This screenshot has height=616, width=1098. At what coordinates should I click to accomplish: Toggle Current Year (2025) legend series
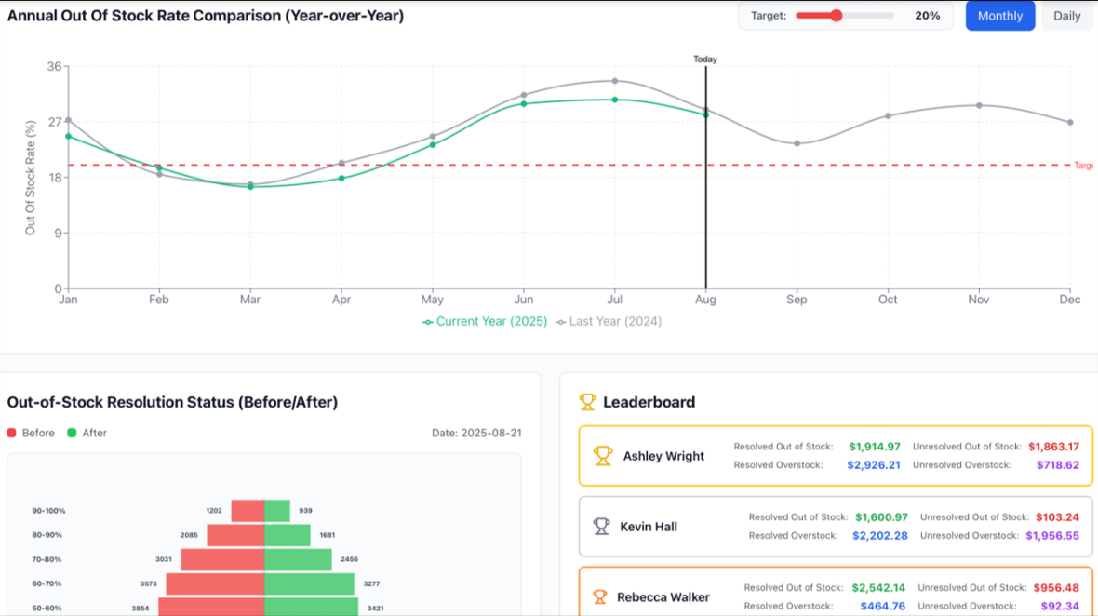click(x=485, y=322)
